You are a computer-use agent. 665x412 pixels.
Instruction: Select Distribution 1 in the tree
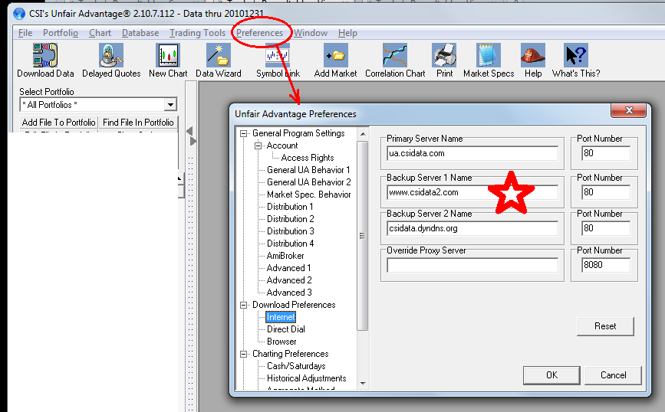[x=290, y=207]
